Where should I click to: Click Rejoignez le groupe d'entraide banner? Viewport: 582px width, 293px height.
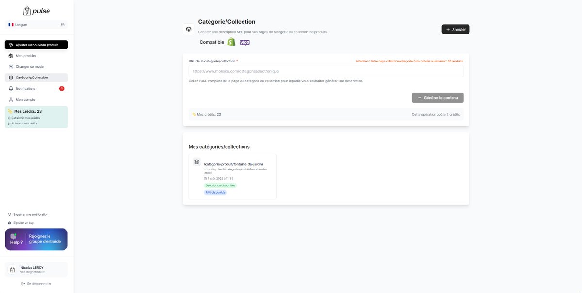[x=36, y=239]
